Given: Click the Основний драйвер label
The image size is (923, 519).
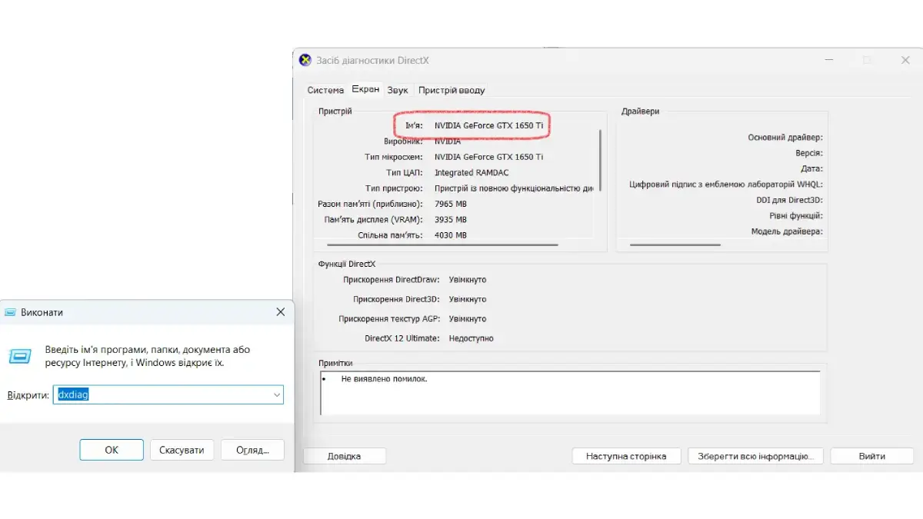Looking at the screenshot, I should pyautogui.click(x=785, y=138).
